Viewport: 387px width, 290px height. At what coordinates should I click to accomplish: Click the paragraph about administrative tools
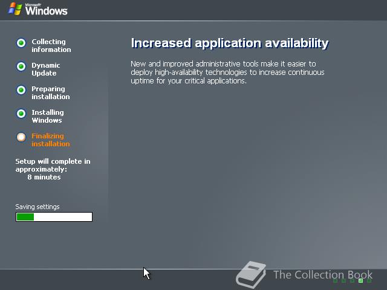click(227, 72)
